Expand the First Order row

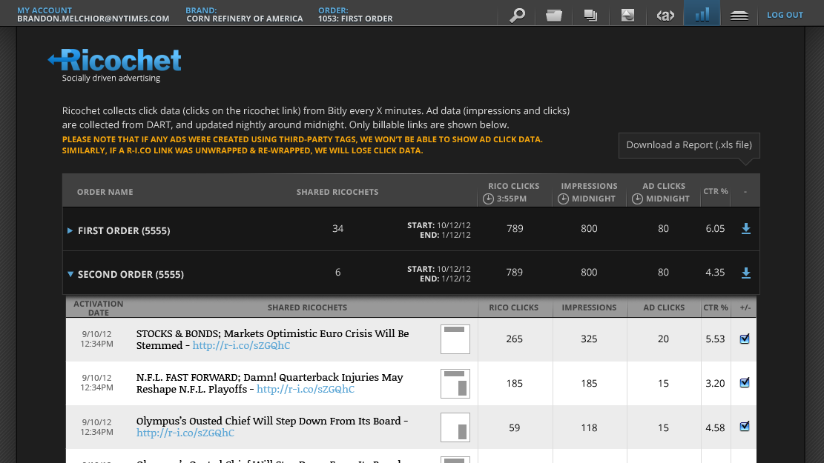(x=70, y=230)
